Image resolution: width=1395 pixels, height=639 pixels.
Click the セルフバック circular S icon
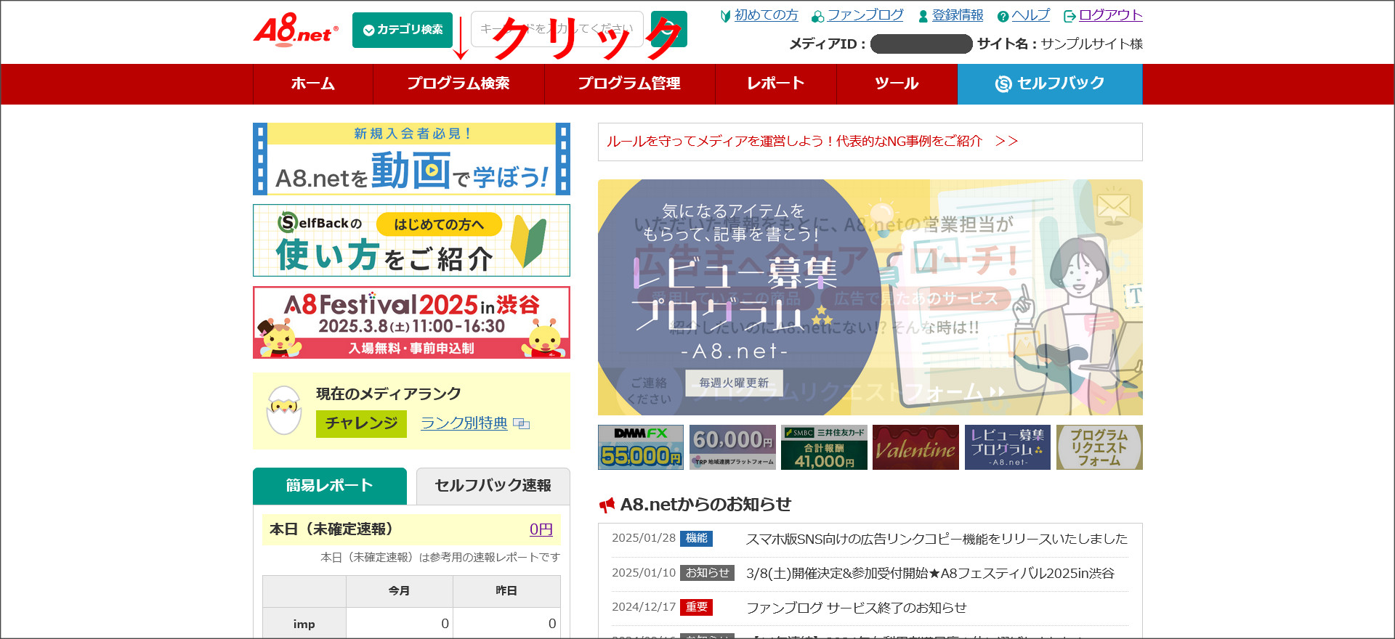1003,84
